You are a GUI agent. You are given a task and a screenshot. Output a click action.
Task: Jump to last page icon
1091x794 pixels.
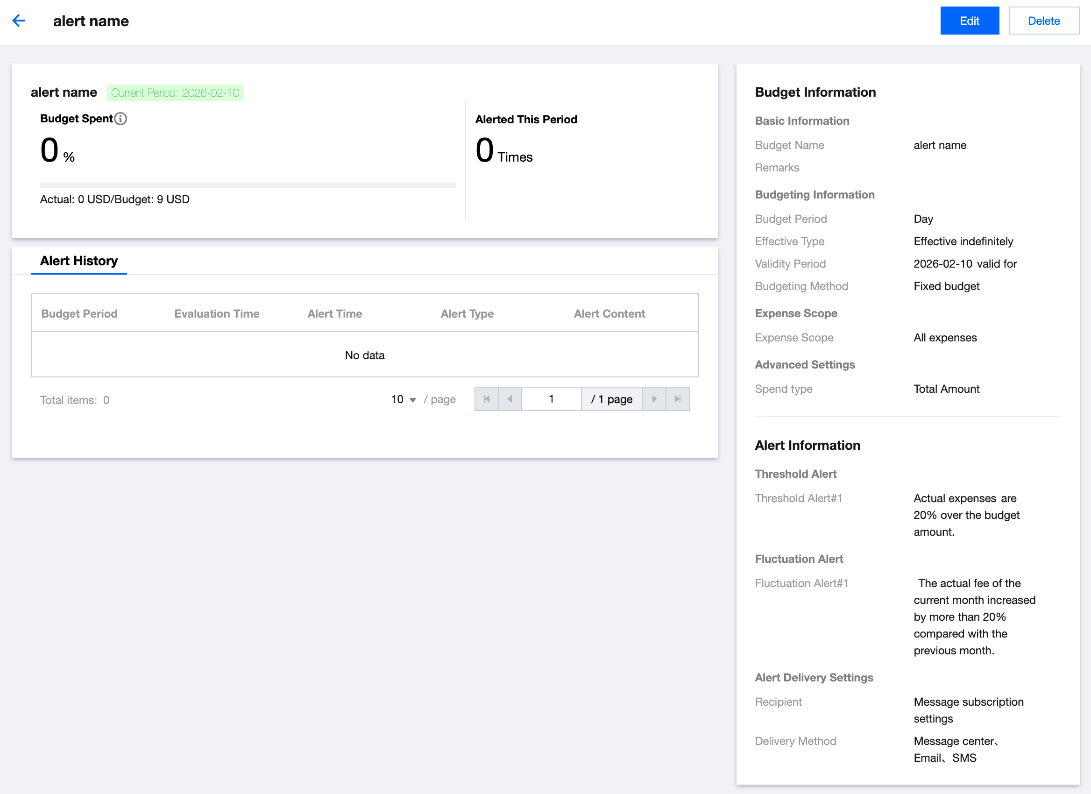click(x=678, y=399)
